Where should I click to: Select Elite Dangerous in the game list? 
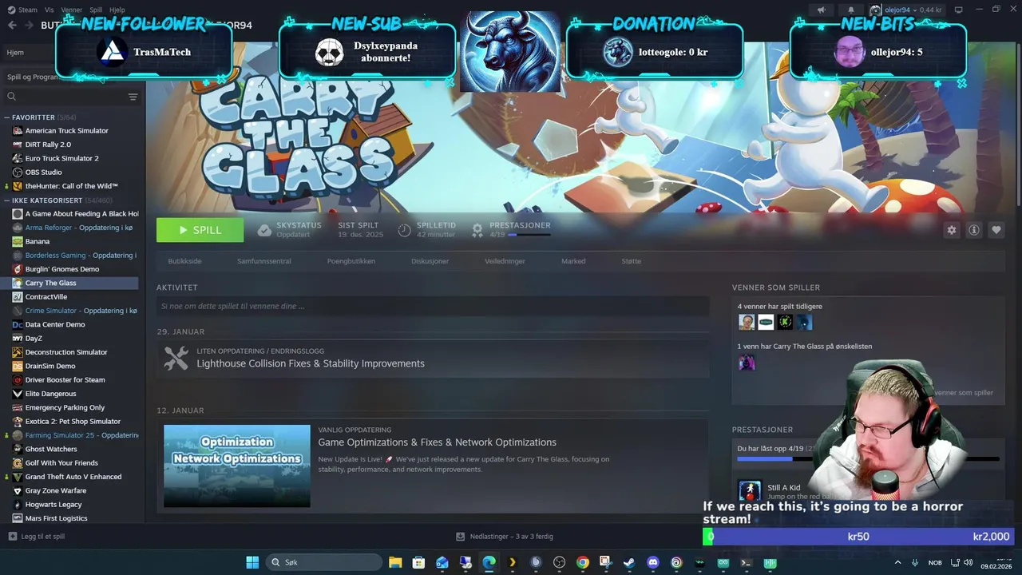50,394
